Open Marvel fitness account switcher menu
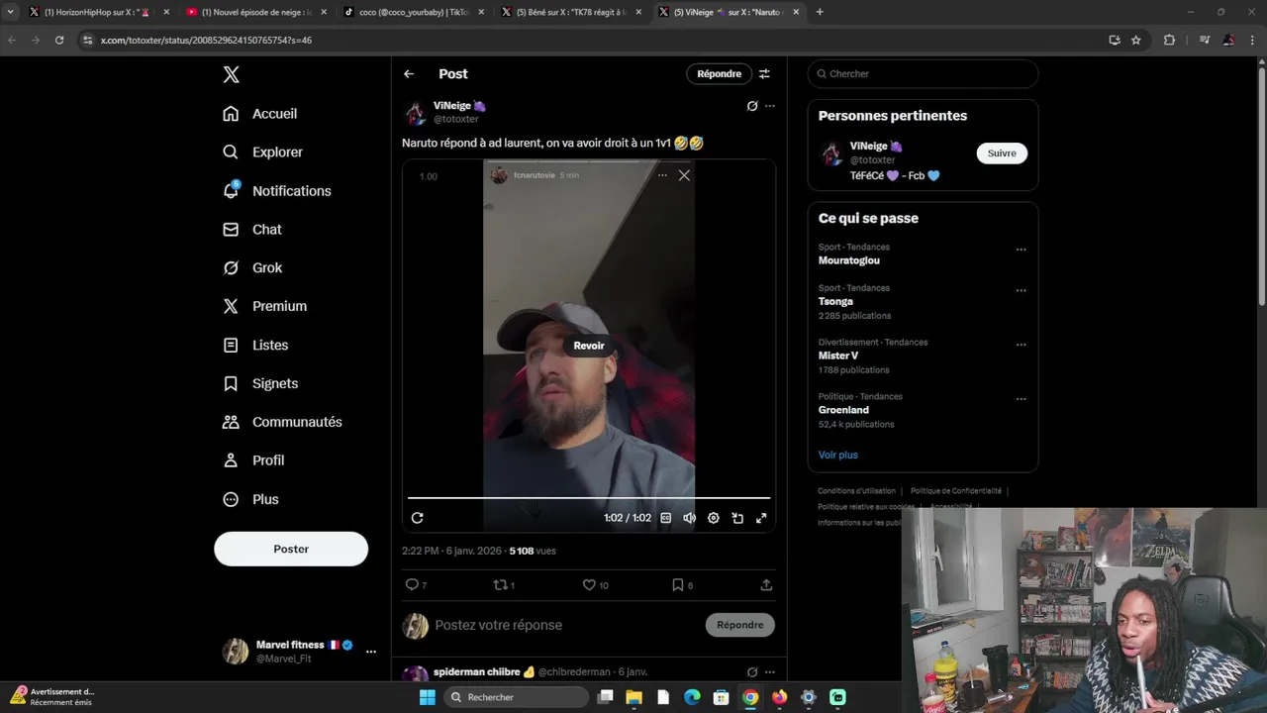 click(x=300, y=652)
